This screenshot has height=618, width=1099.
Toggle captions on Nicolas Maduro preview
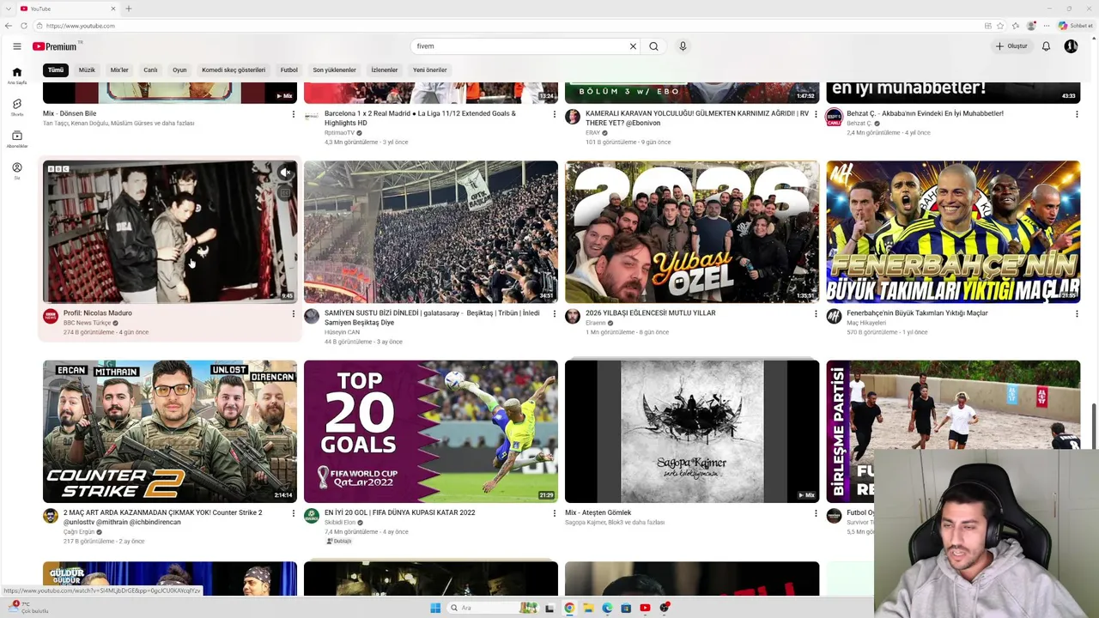(285, 194)
